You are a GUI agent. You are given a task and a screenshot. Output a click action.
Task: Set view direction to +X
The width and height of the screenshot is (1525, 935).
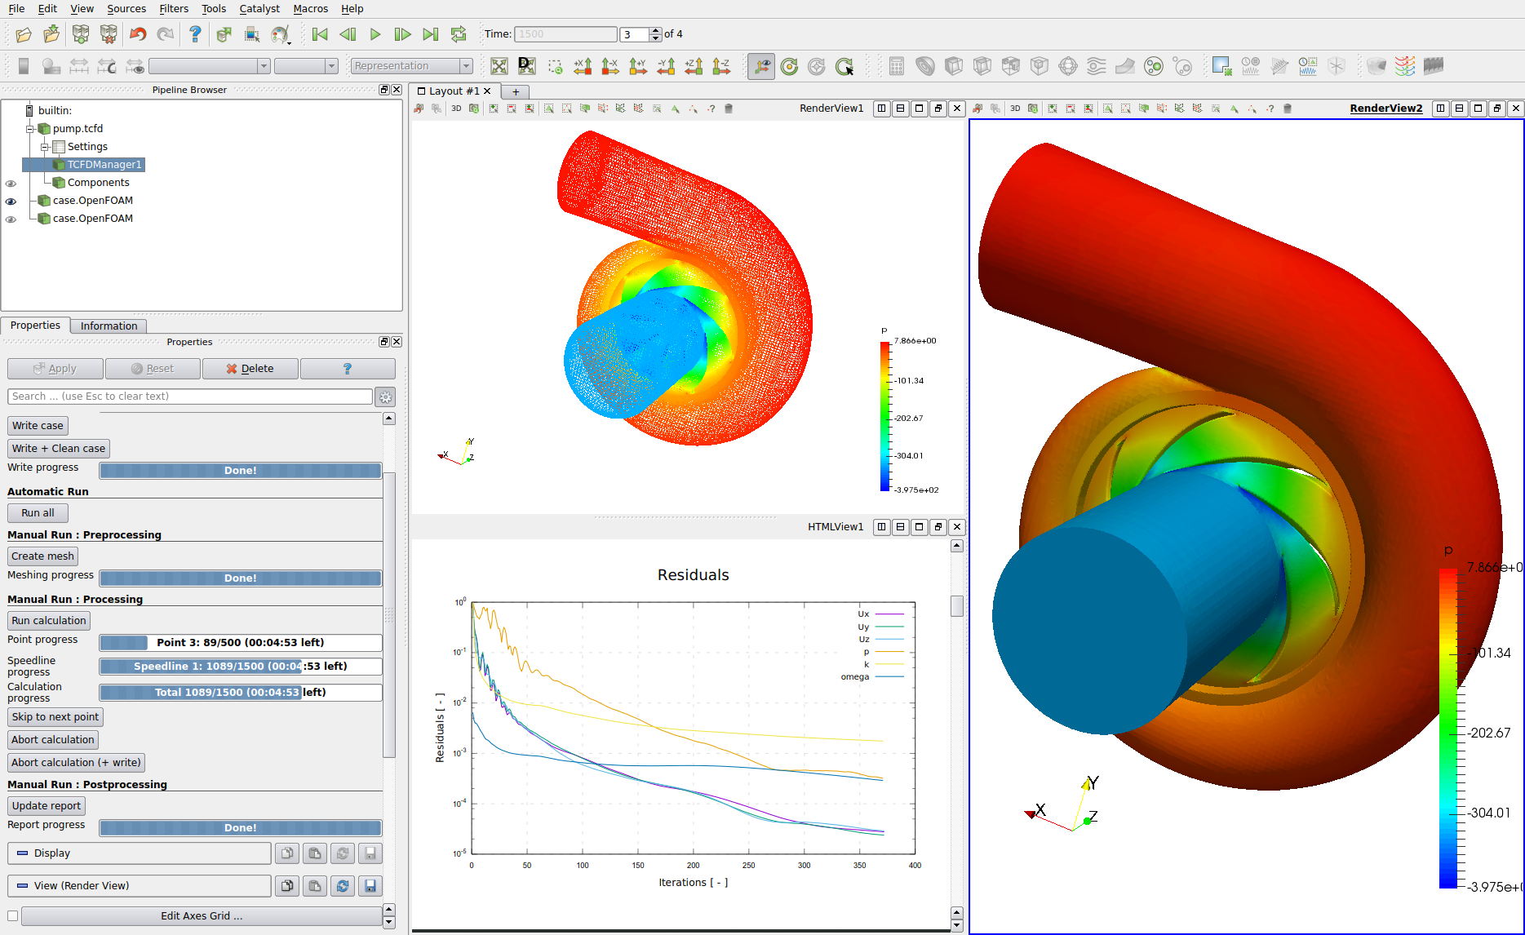point(583,66)
